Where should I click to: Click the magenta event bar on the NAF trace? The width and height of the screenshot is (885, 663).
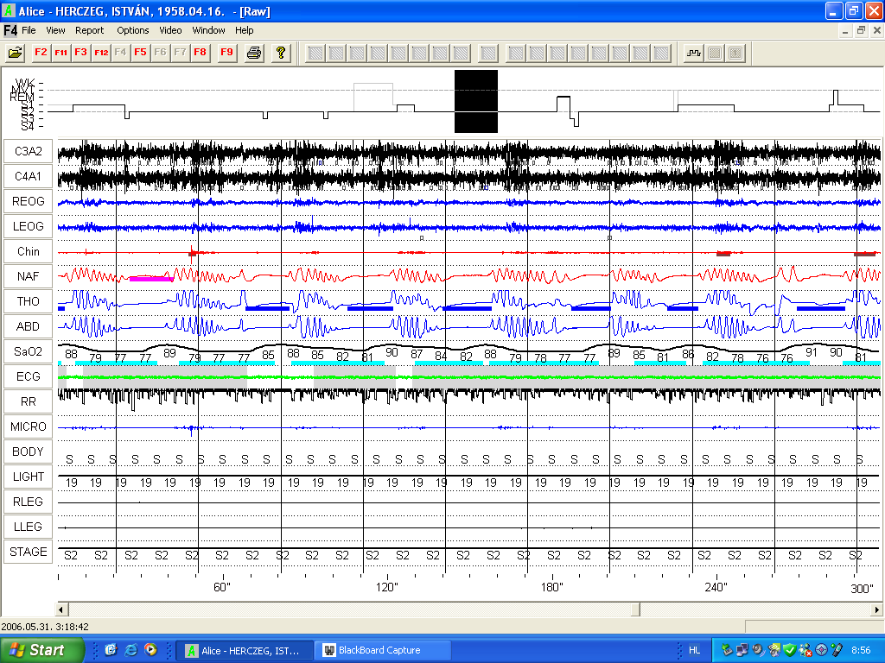click(x=150, y=279)
